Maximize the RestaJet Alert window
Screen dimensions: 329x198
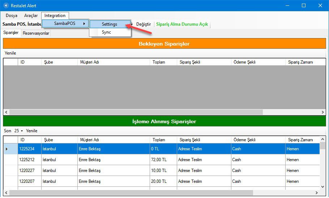pos(304,5)
